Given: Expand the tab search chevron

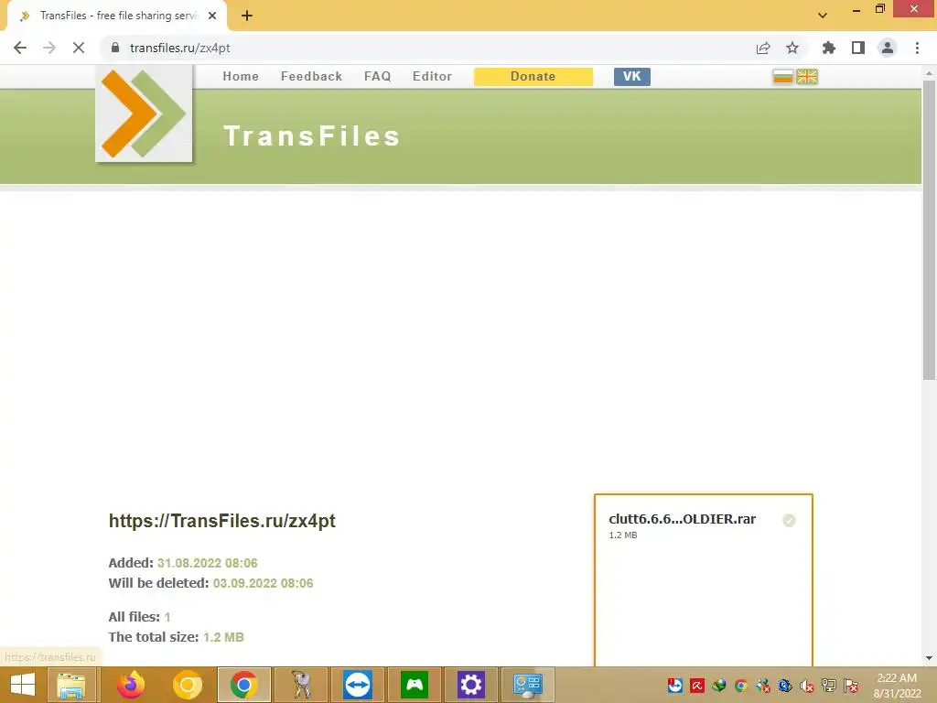Looking at the screenshot, I should coord(823,16).
